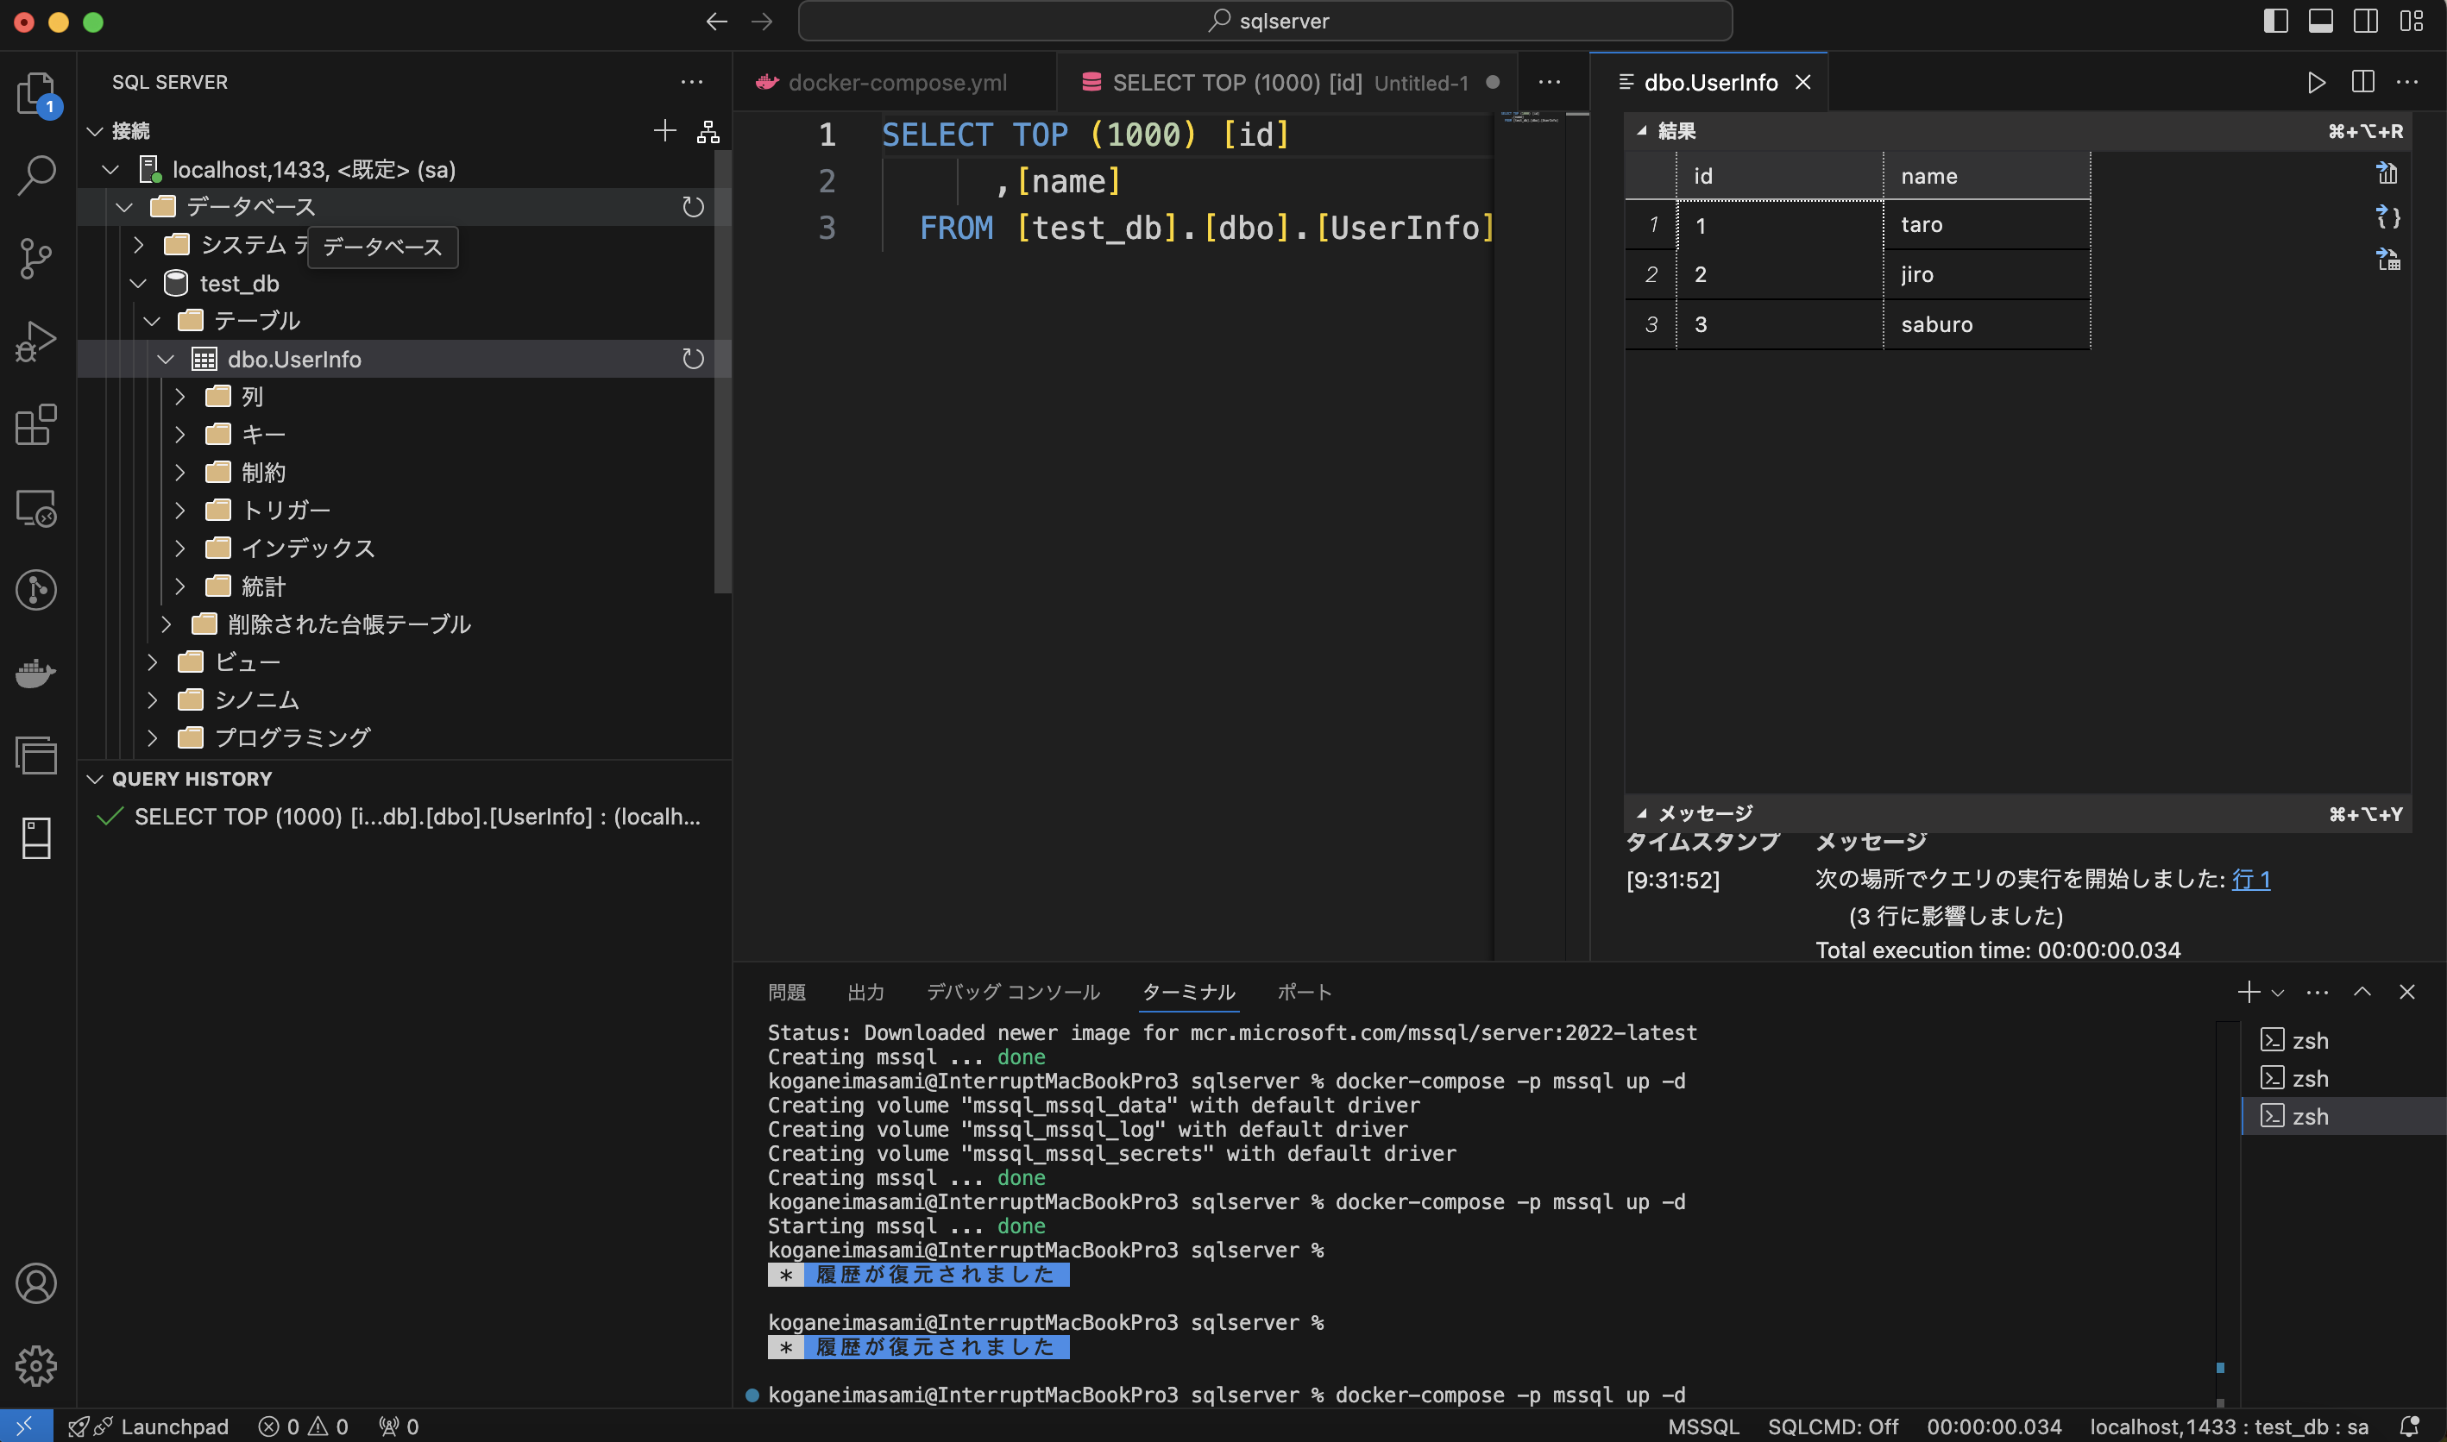Image resolution: width=2447 pixels, height=1442 pixels.
Task: Open errors and warnings count in status bar
Action: (x=304, y=1426)
